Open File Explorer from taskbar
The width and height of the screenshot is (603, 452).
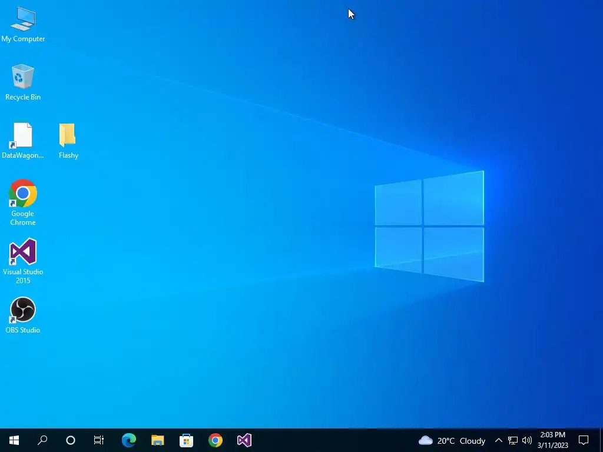click(158, 440)
